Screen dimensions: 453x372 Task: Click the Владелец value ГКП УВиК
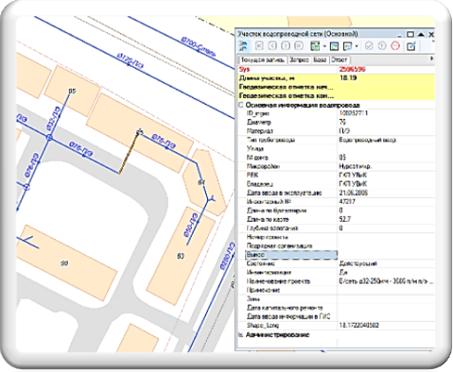coord(353,183)
